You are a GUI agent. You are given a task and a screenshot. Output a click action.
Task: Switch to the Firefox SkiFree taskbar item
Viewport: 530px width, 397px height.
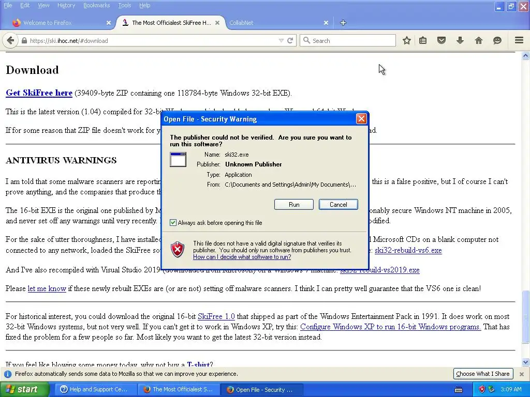tap(179, 389)
